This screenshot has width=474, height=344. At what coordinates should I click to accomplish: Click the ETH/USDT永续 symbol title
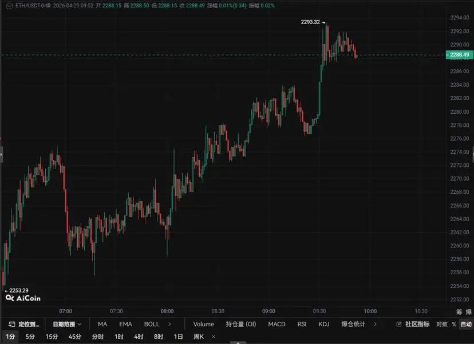[33, 6]
